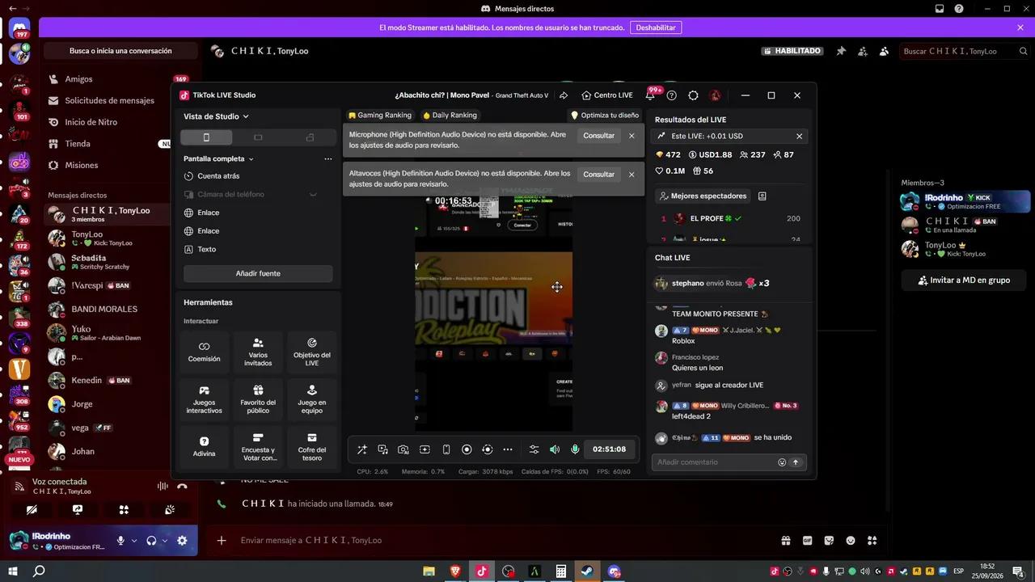
Task: Open emoji picker in the LIVE chat box
Action: tap(782, 462)
